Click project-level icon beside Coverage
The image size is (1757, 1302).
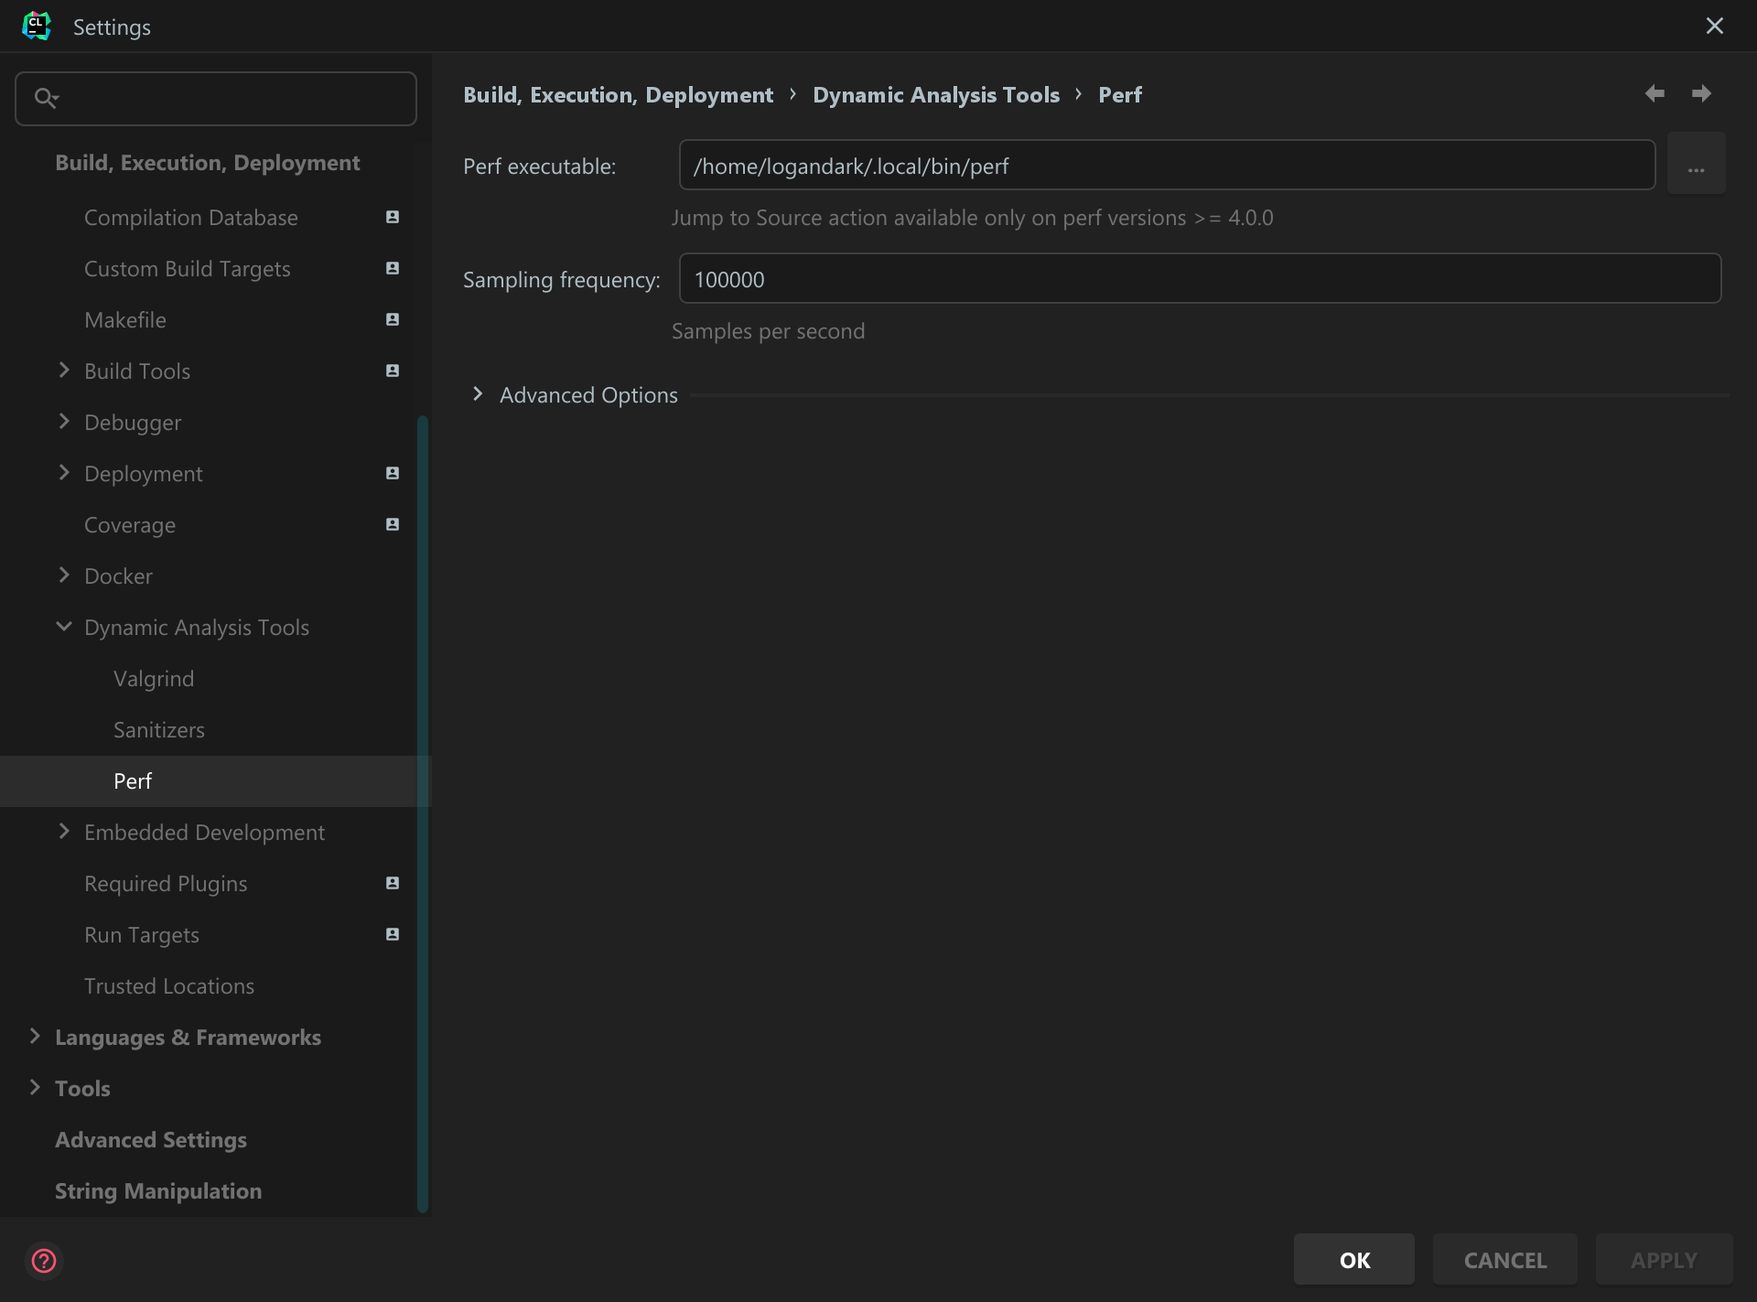pyautogui.click(x=393, y=524)
